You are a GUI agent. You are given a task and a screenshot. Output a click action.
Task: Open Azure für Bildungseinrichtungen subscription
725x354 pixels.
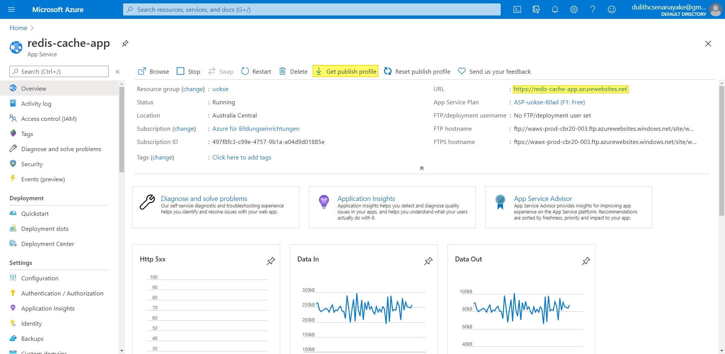click(x=256, y=129)
